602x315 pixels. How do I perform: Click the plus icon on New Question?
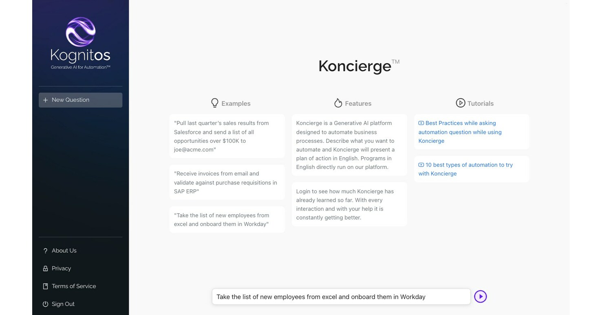click(x=45, y=100)
